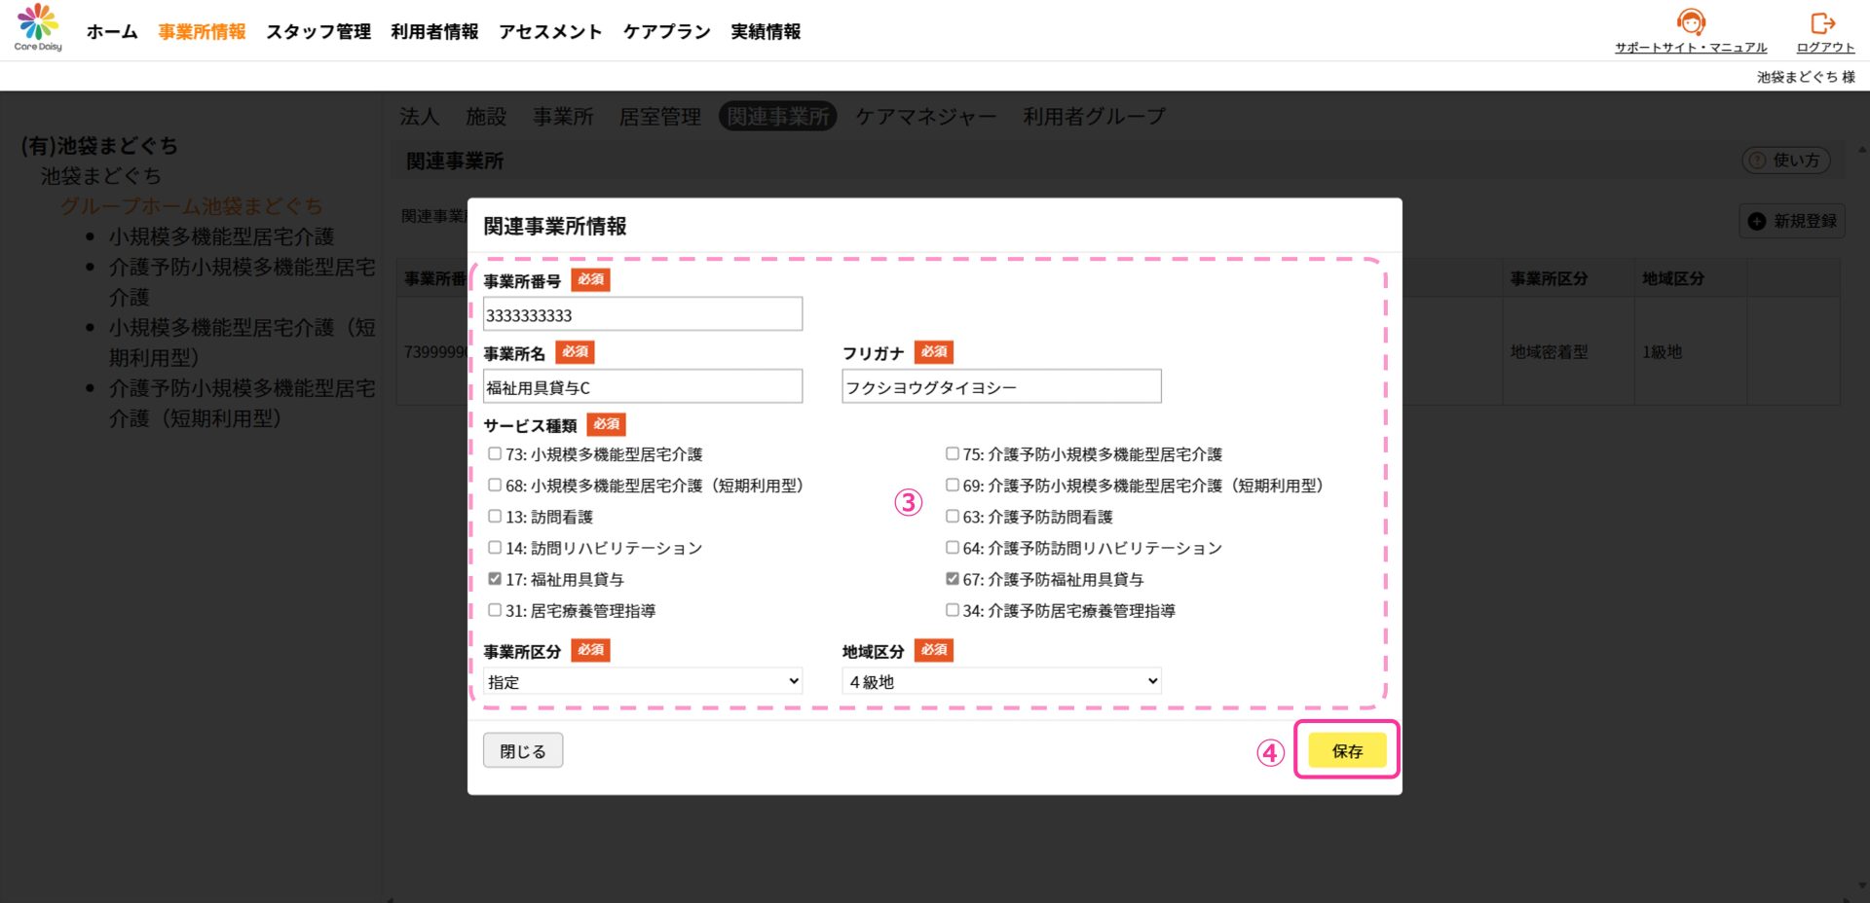Click the 閉じる button

point(523,751)
